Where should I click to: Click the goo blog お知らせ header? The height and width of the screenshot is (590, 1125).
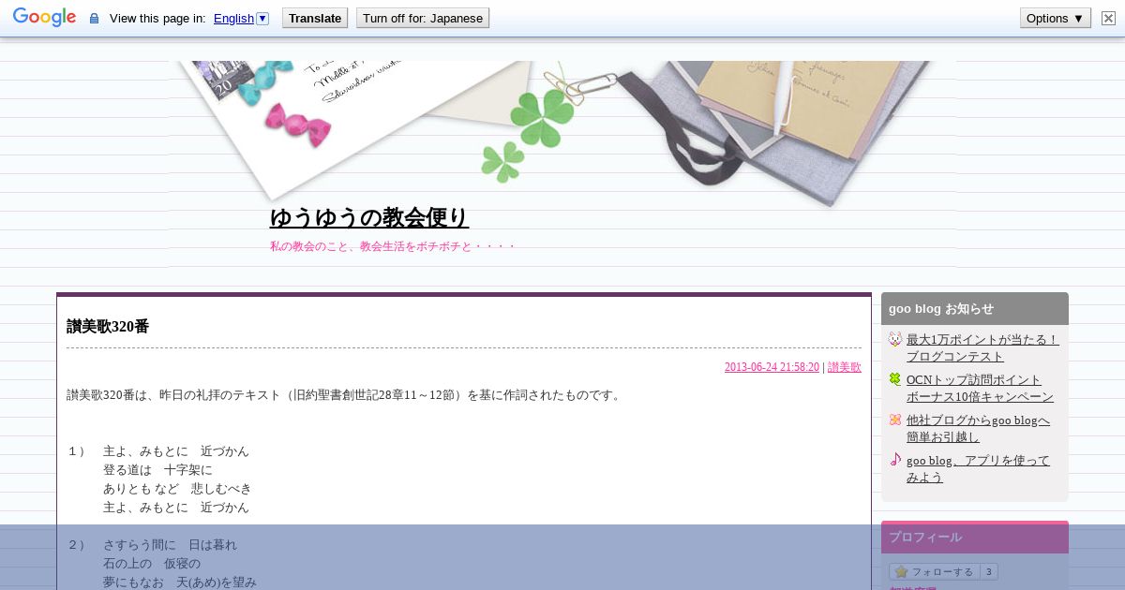(x=975, y=308)
